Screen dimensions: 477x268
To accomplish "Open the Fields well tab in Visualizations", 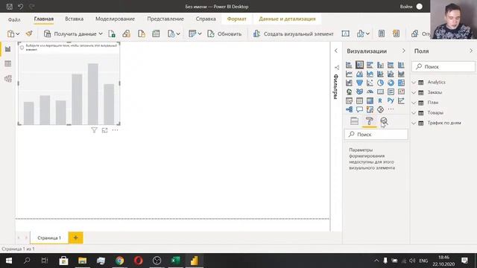I will tap(355, 121).
